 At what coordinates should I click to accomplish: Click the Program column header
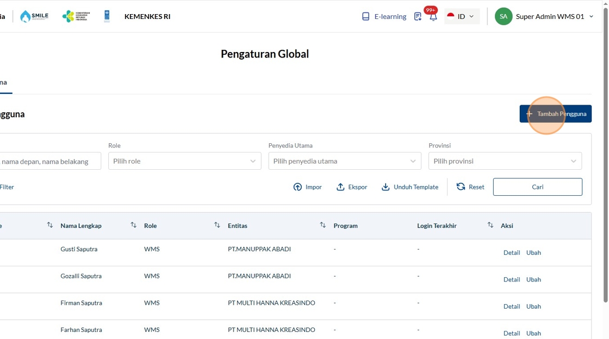pyautogui.click(x=345, y=226)
